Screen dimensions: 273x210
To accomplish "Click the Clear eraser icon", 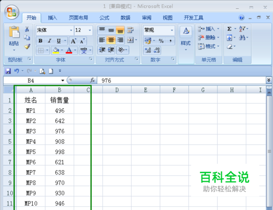I will [x=230, y=46].
